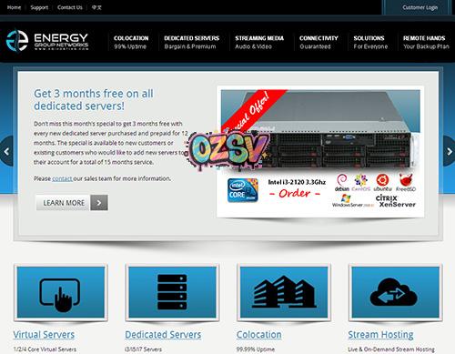Image resolution: width=455 pixels, height=354 pixels.
Task: Open the Virtual Servers heading link
Action: point(44,335)
